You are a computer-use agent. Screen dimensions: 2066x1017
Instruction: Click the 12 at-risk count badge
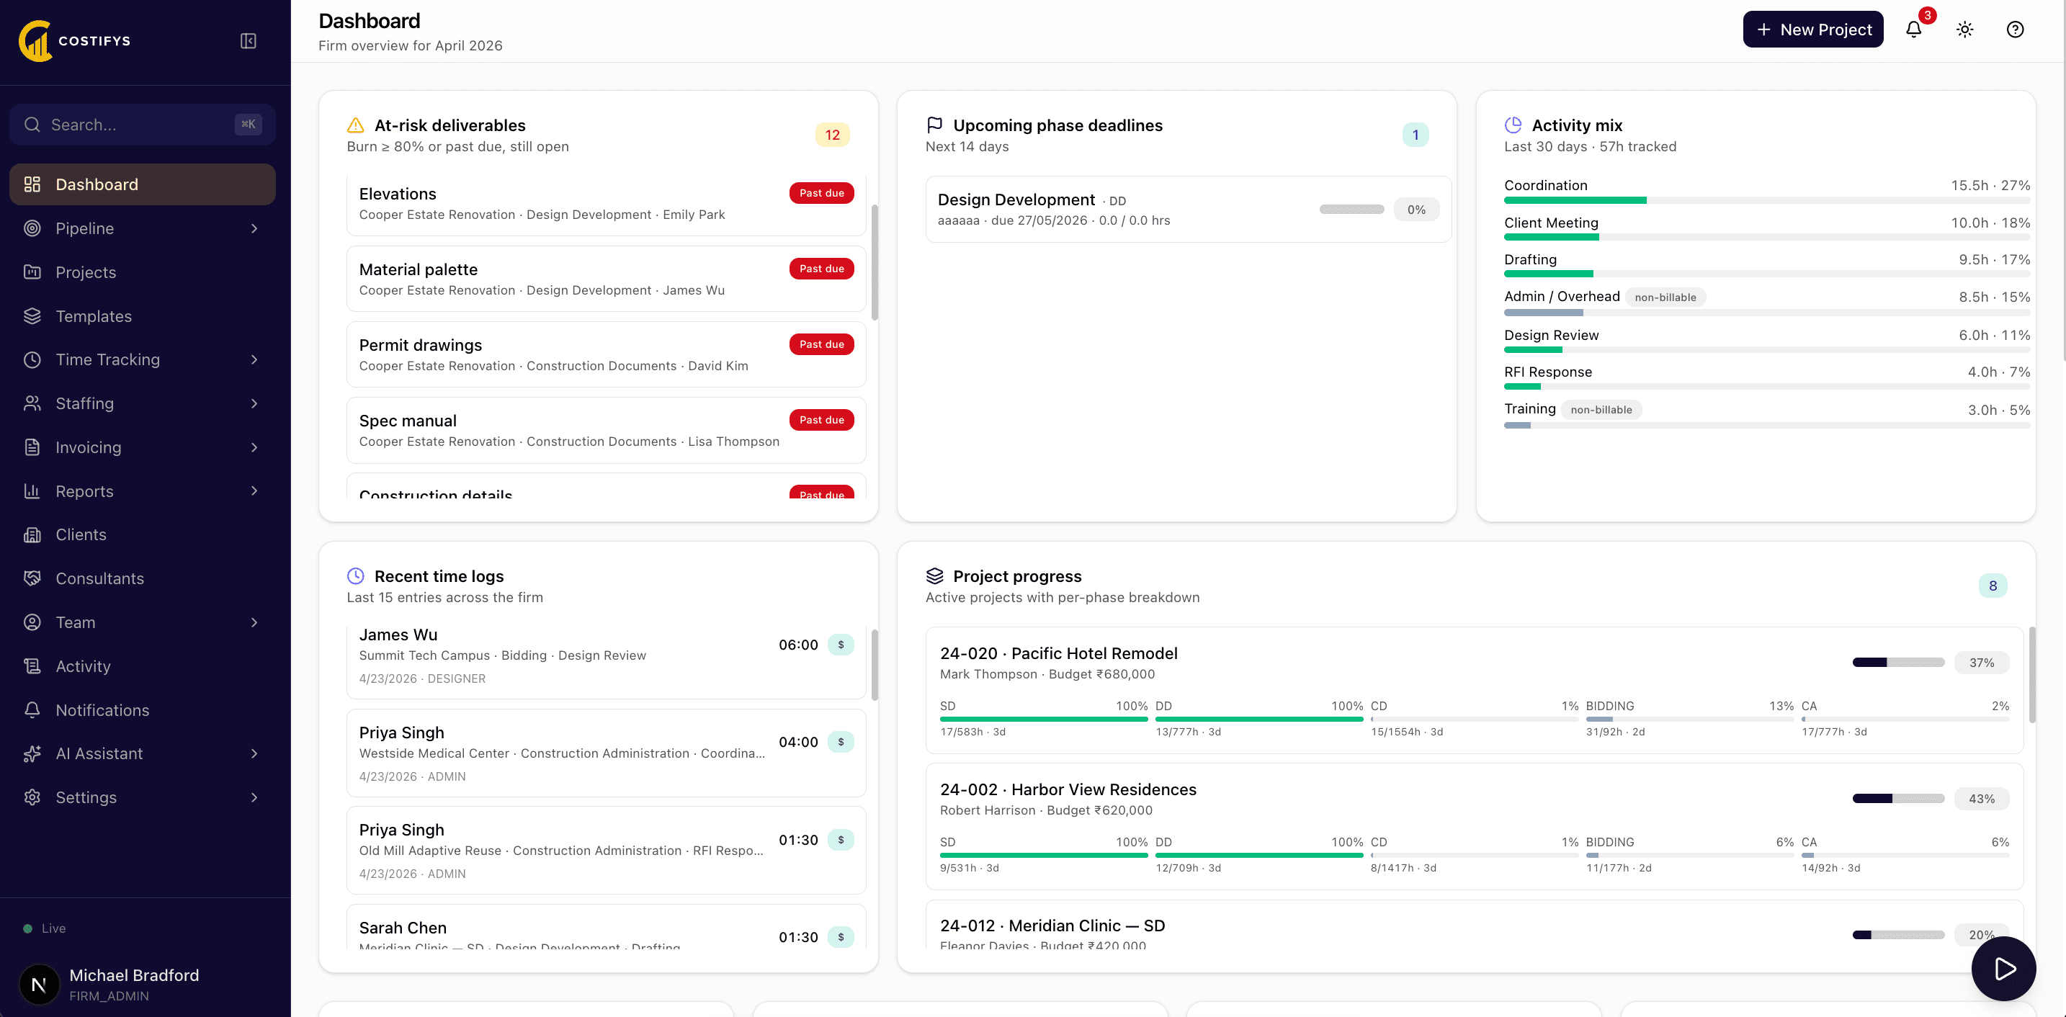pos(833,135)
